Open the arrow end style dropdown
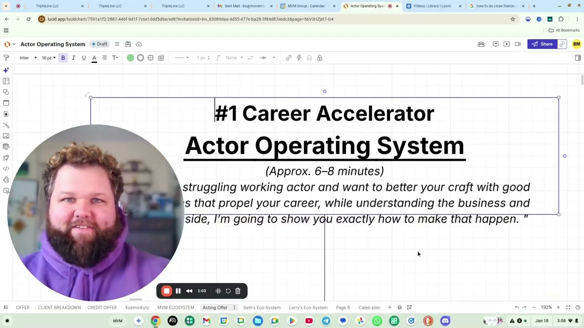Image resolution: width=584 pixels, height=328 pixels. [267, 58]
